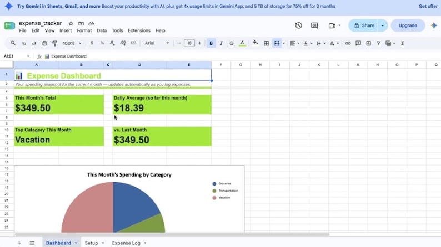Open the Edit menu

point(36,30)
